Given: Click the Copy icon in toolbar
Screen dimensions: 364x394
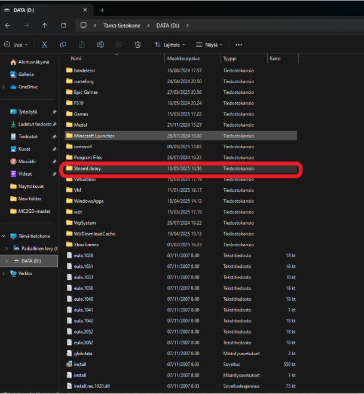Looking at the screenshot, I should [63, 45].
